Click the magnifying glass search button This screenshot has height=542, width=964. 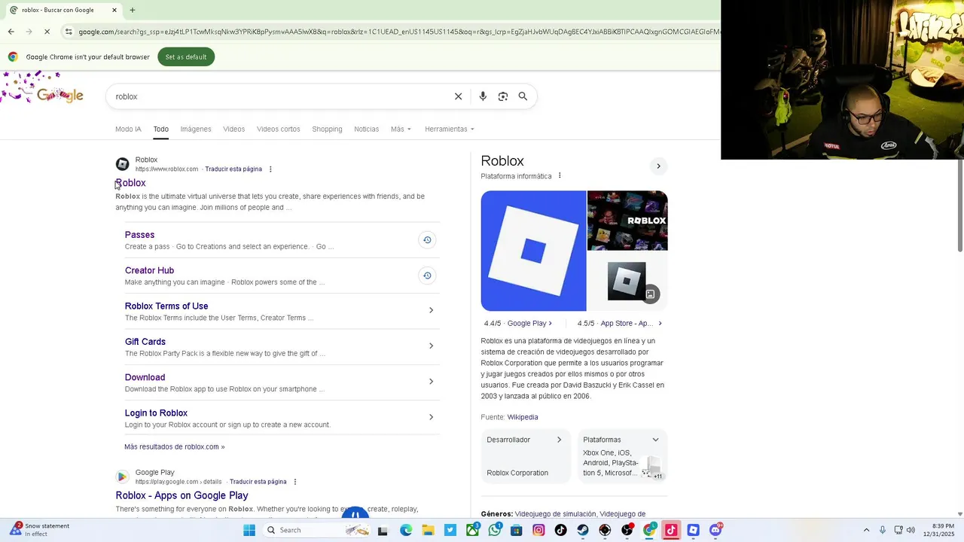click(523, 96)
